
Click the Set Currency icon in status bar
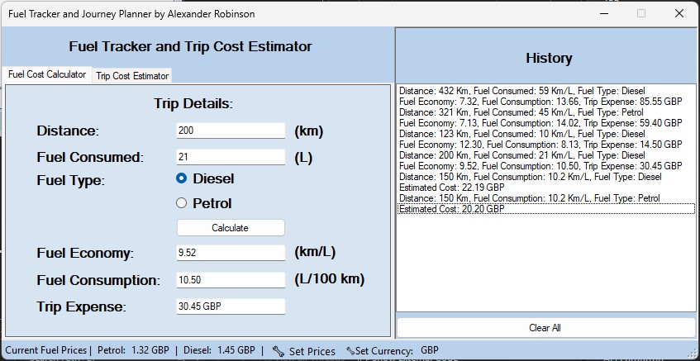(x=350, y=351)
